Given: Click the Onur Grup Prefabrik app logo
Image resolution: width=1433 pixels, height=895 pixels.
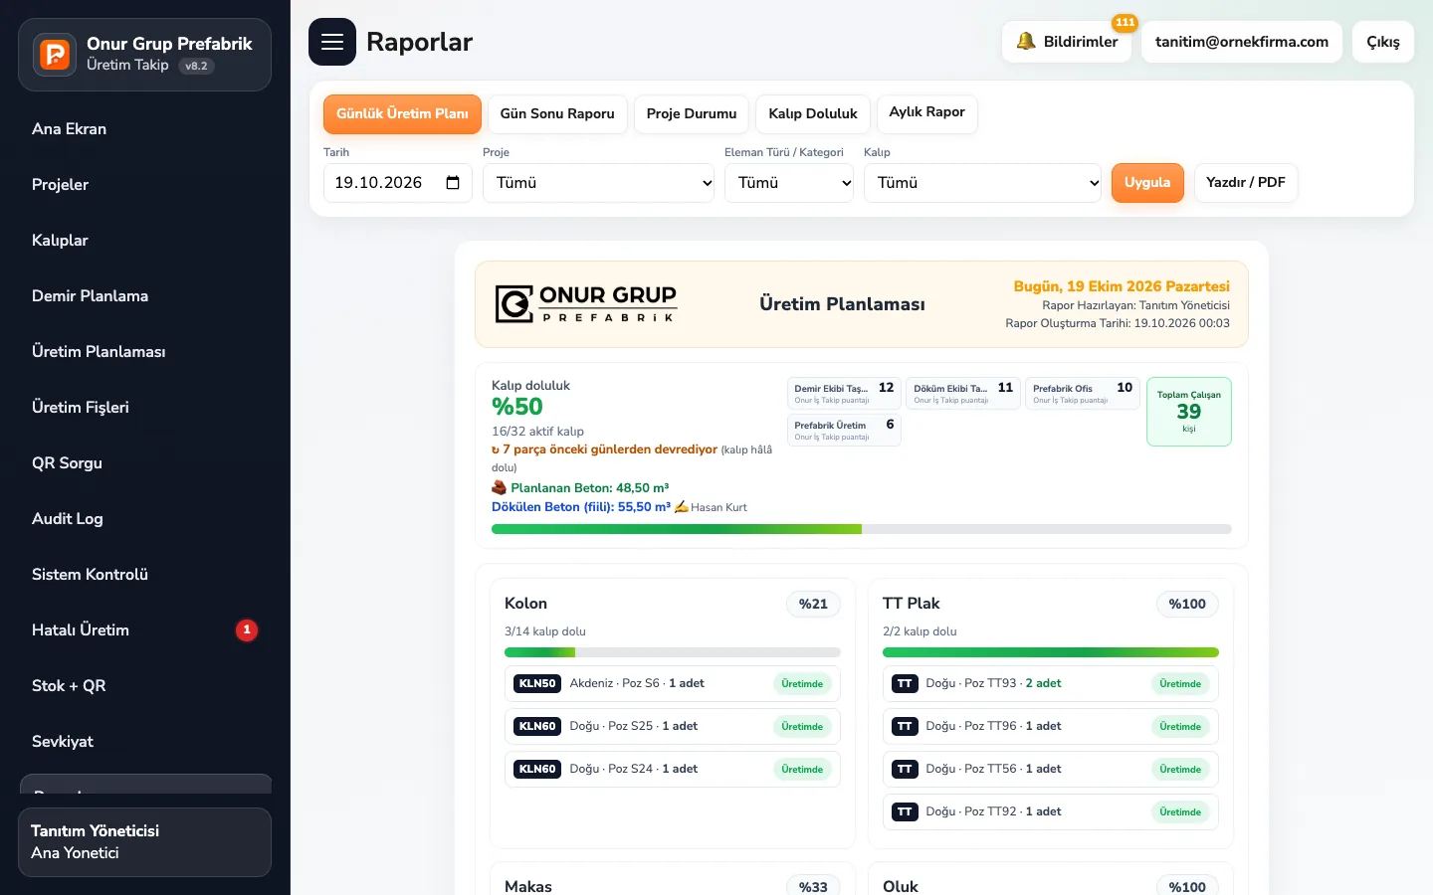Looking at the screenshot, I should click(55, 54).
